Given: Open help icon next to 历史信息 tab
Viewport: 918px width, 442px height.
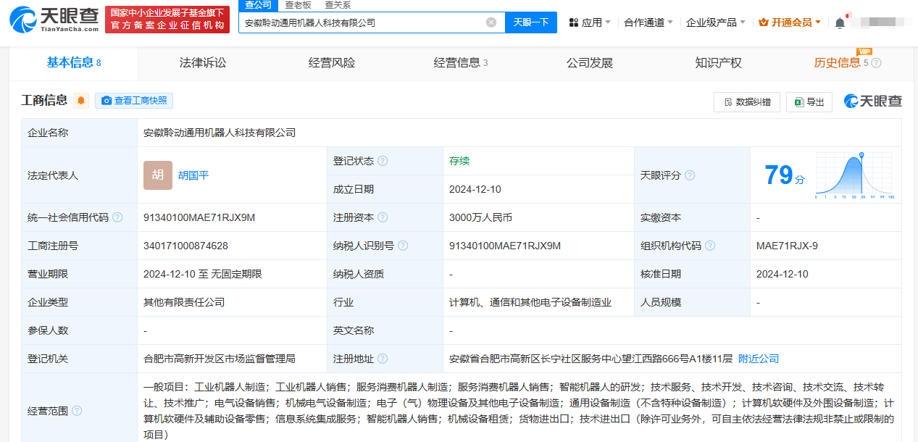Looking at the screenshot, I should (876, 63).
